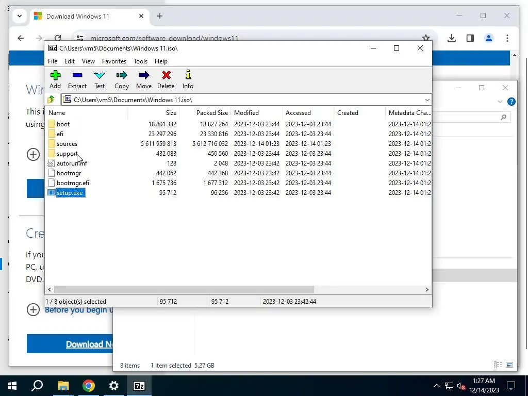
Task: Close the Download Windows 11 tab
Action: click(x=141, y=16)
